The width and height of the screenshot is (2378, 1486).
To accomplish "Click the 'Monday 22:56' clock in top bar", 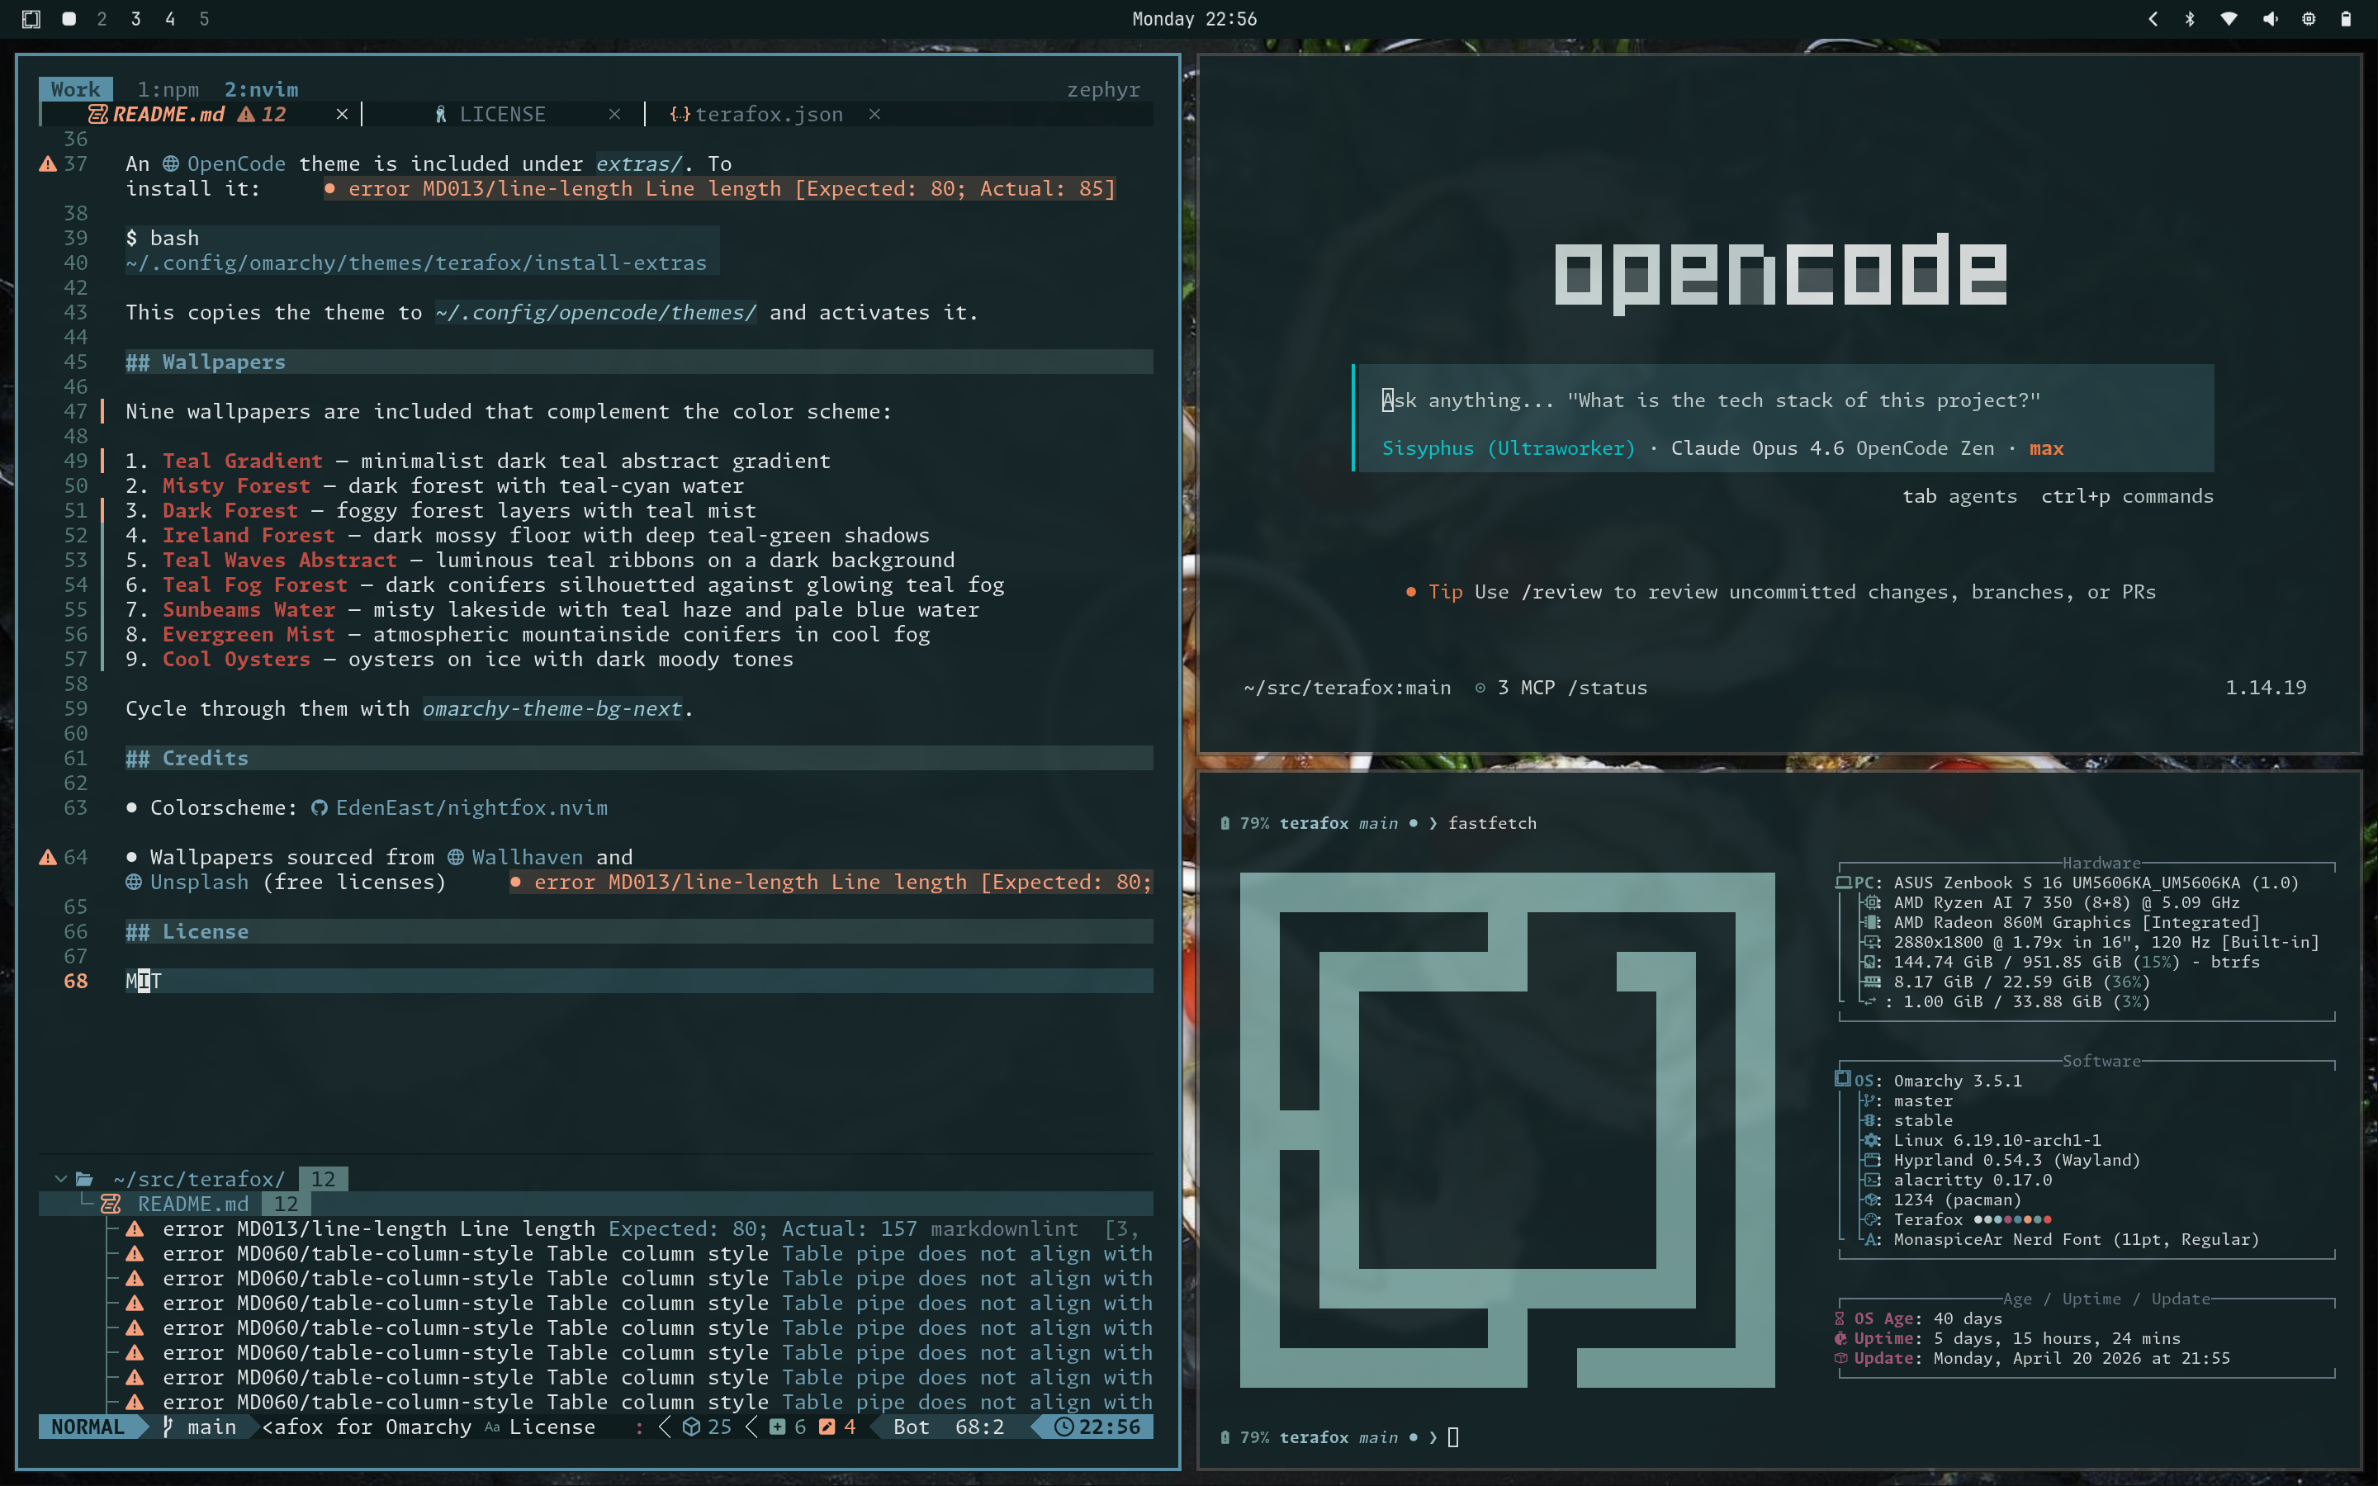I will point(1194,19).
